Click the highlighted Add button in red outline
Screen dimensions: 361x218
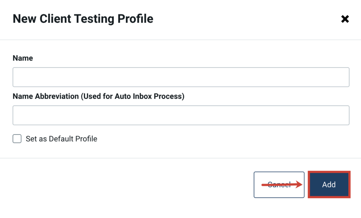pos(329,184)
